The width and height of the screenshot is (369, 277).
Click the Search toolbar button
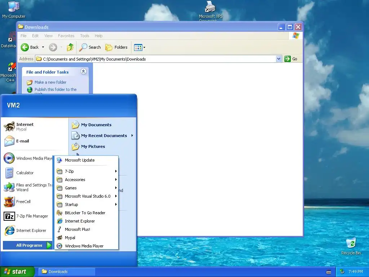(90, 47)
